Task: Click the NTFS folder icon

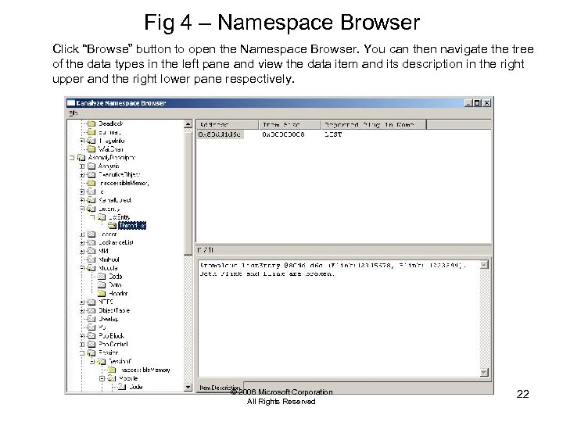Action: 91,302
